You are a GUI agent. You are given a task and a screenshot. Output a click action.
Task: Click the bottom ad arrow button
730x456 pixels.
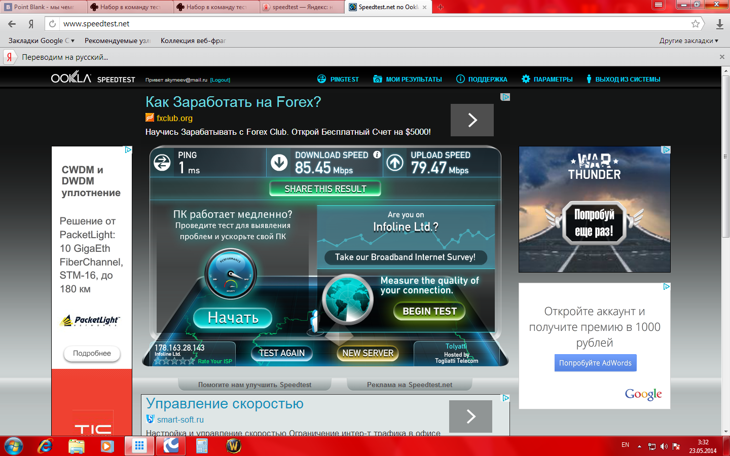pos(470,416)
